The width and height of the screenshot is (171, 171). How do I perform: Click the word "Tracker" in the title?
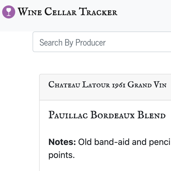coord(98,12)
